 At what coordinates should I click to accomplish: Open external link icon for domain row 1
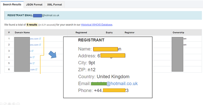(40, 39)
